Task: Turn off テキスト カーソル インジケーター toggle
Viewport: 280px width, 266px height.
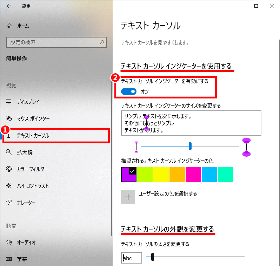Action: tap(128, 91)
